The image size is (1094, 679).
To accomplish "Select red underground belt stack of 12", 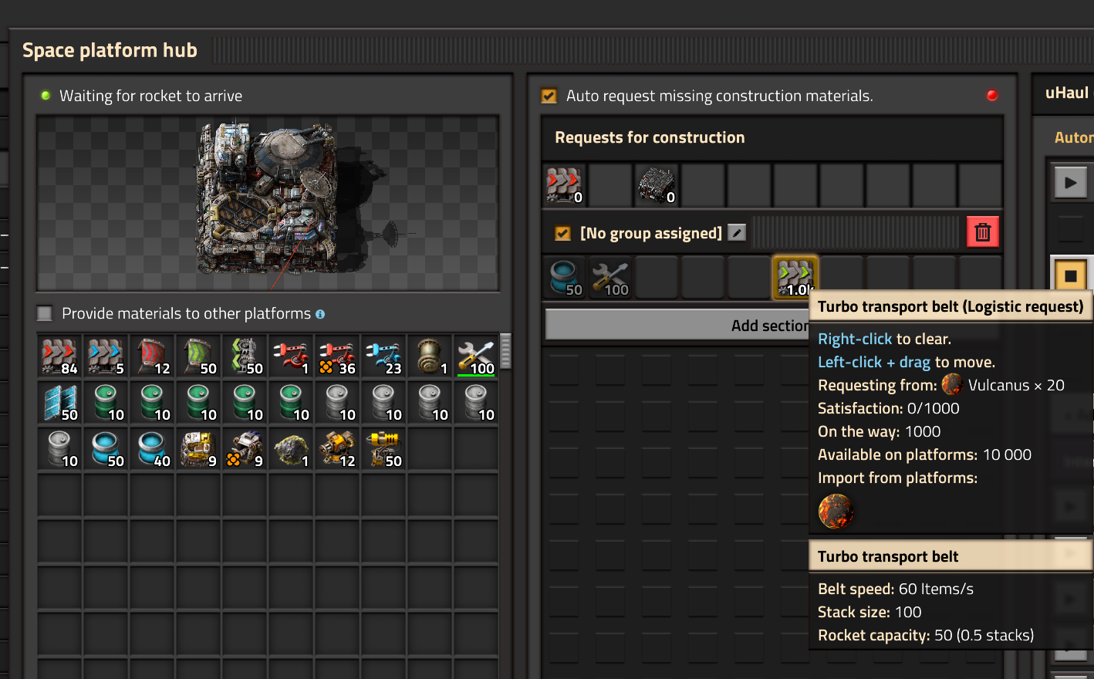I will coord(152,356).
